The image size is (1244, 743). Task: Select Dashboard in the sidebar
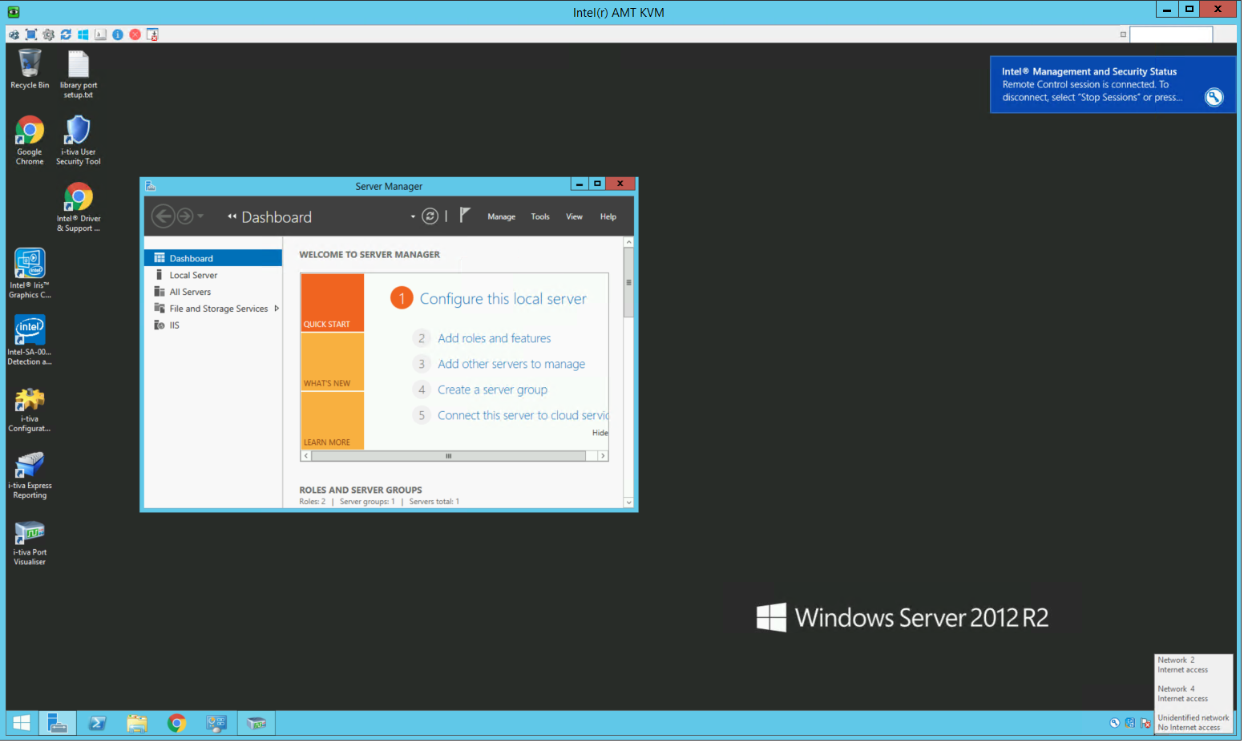[x=213, y=258]
